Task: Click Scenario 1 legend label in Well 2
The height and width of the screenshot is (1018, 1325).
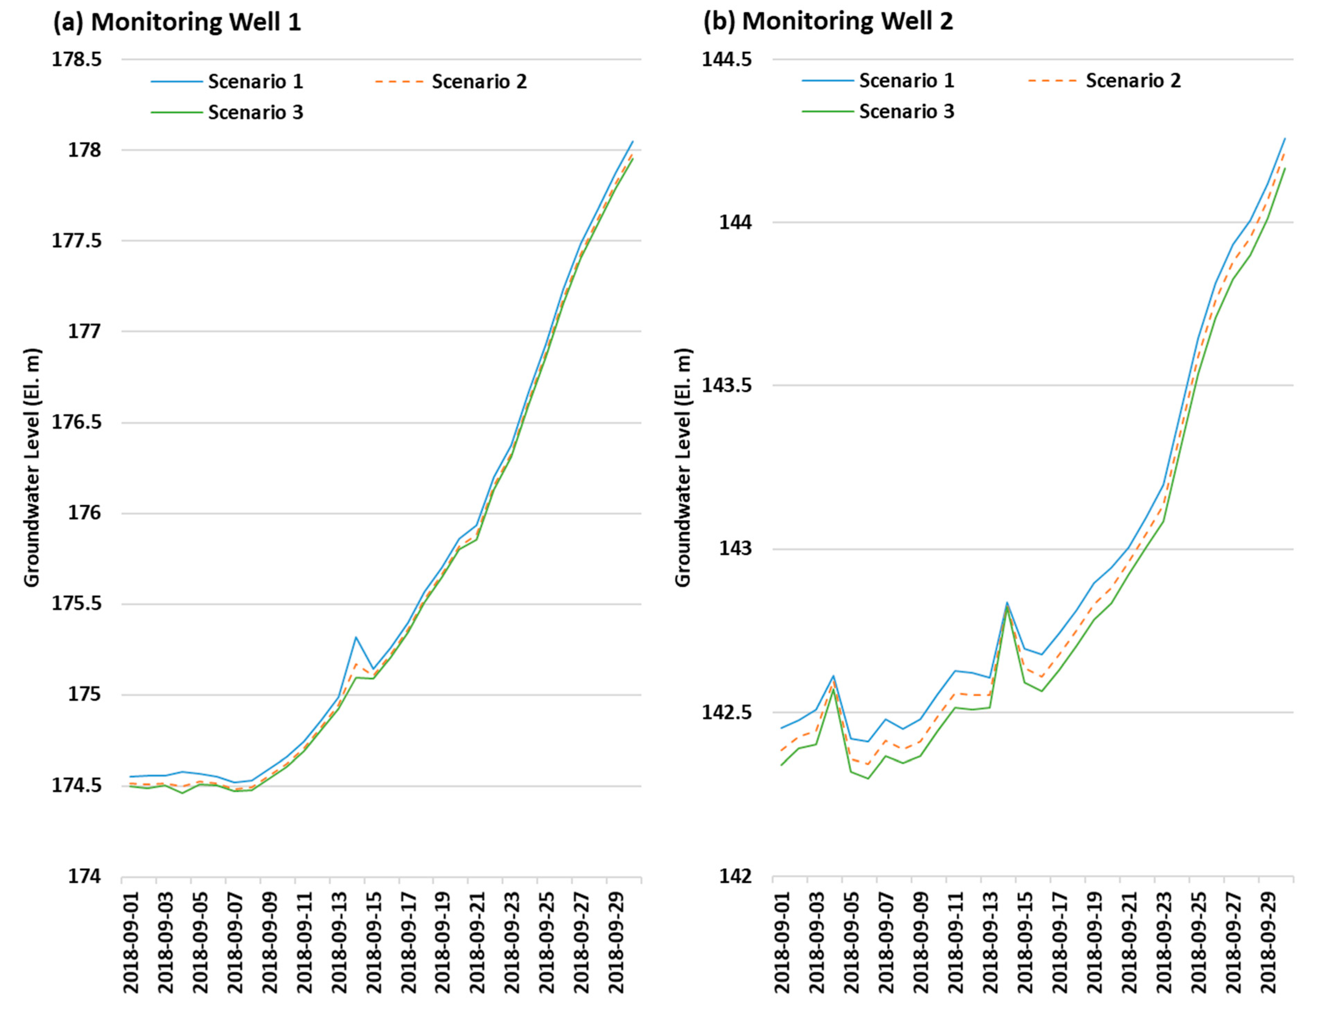Action: click(906, 81)
